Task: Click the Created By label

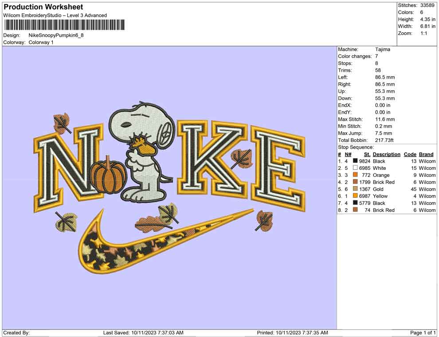Action: (16, 333)
